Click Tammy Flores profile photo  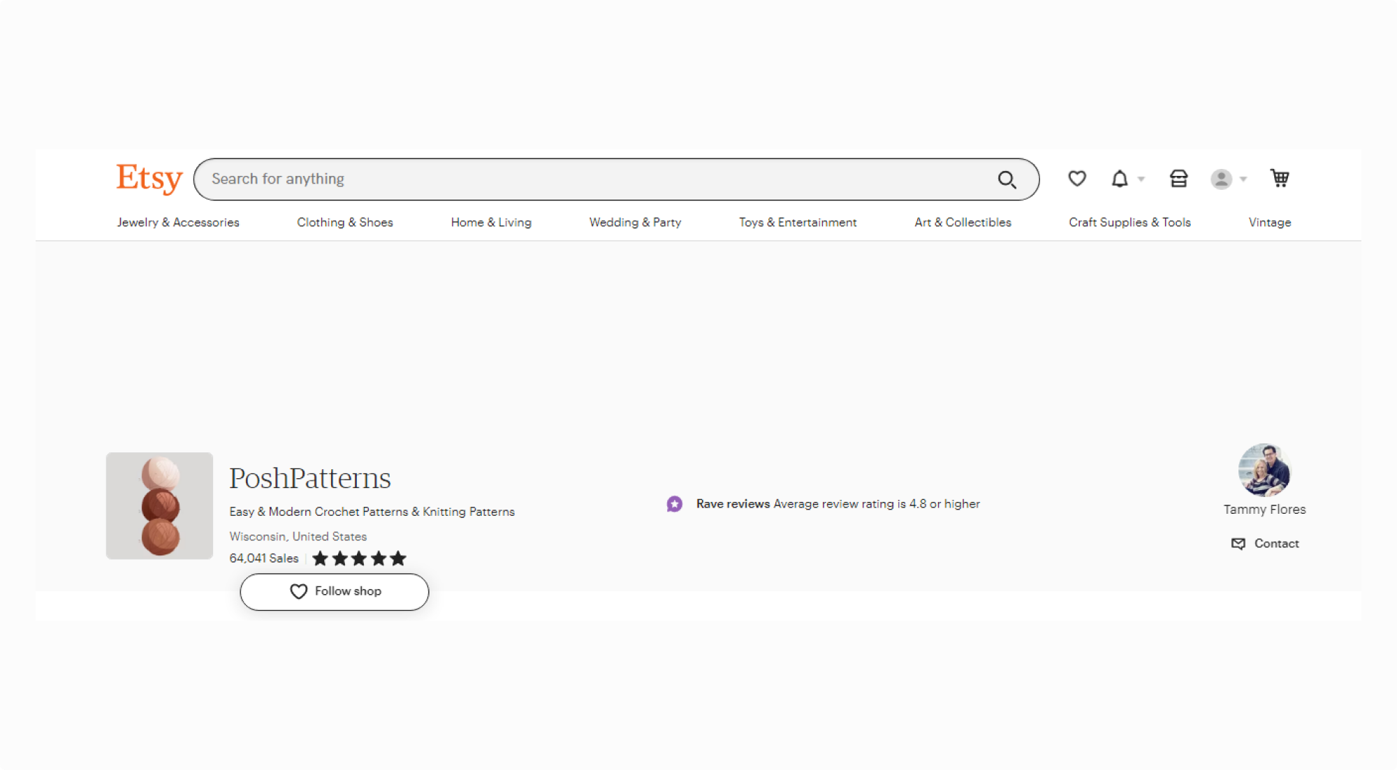pos(1264,470)
